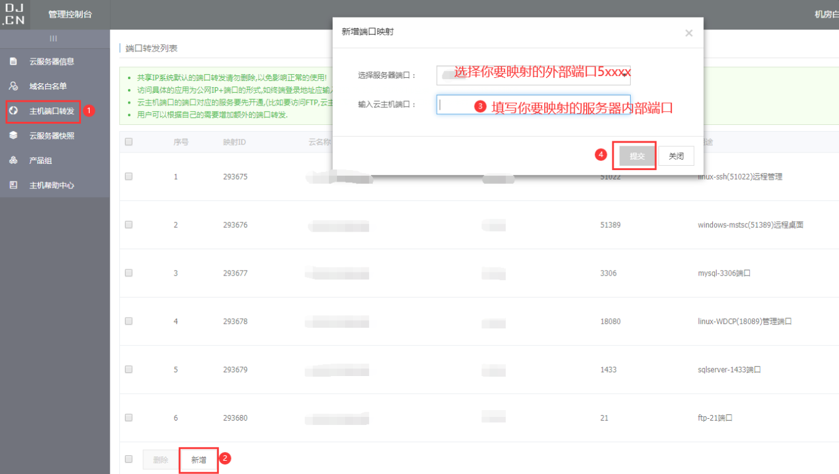Click the DJ.CN logo

tap(14, 14)
